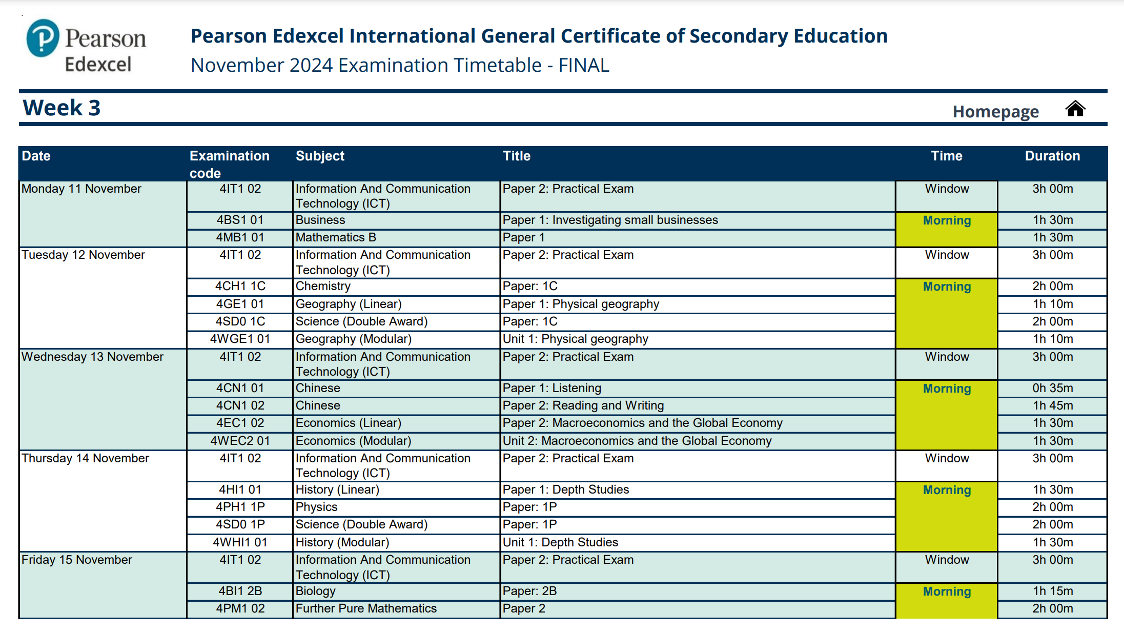Select exam code '4CH1 1C'

tap(240, 286)
